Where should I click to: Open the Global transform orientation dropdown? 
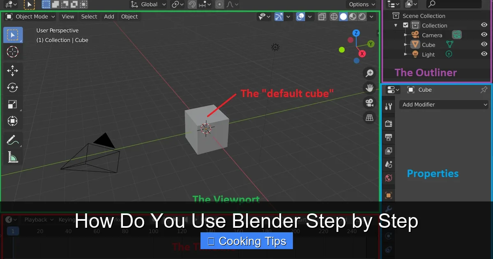point(149,5)
